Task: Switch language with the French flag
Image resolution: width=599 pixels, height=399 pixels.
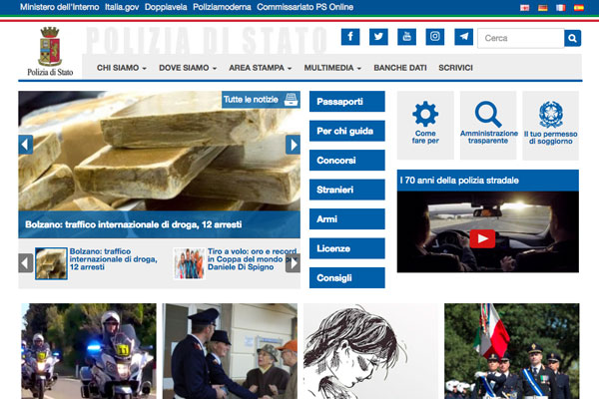Action: 560,8
